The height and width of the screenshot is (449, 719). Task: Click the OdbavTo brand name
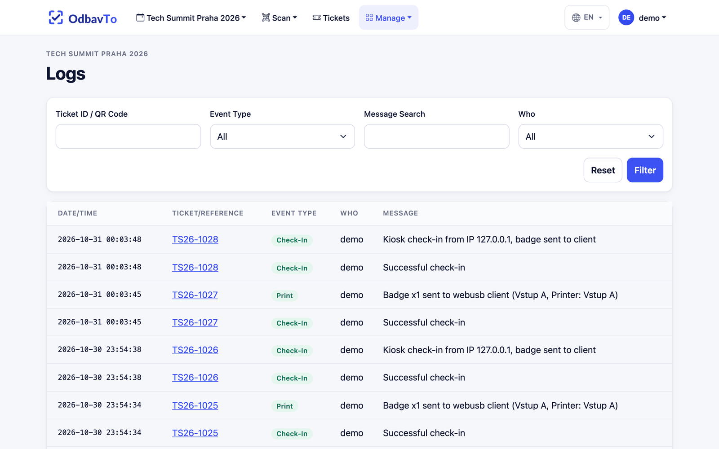point(93,18)
